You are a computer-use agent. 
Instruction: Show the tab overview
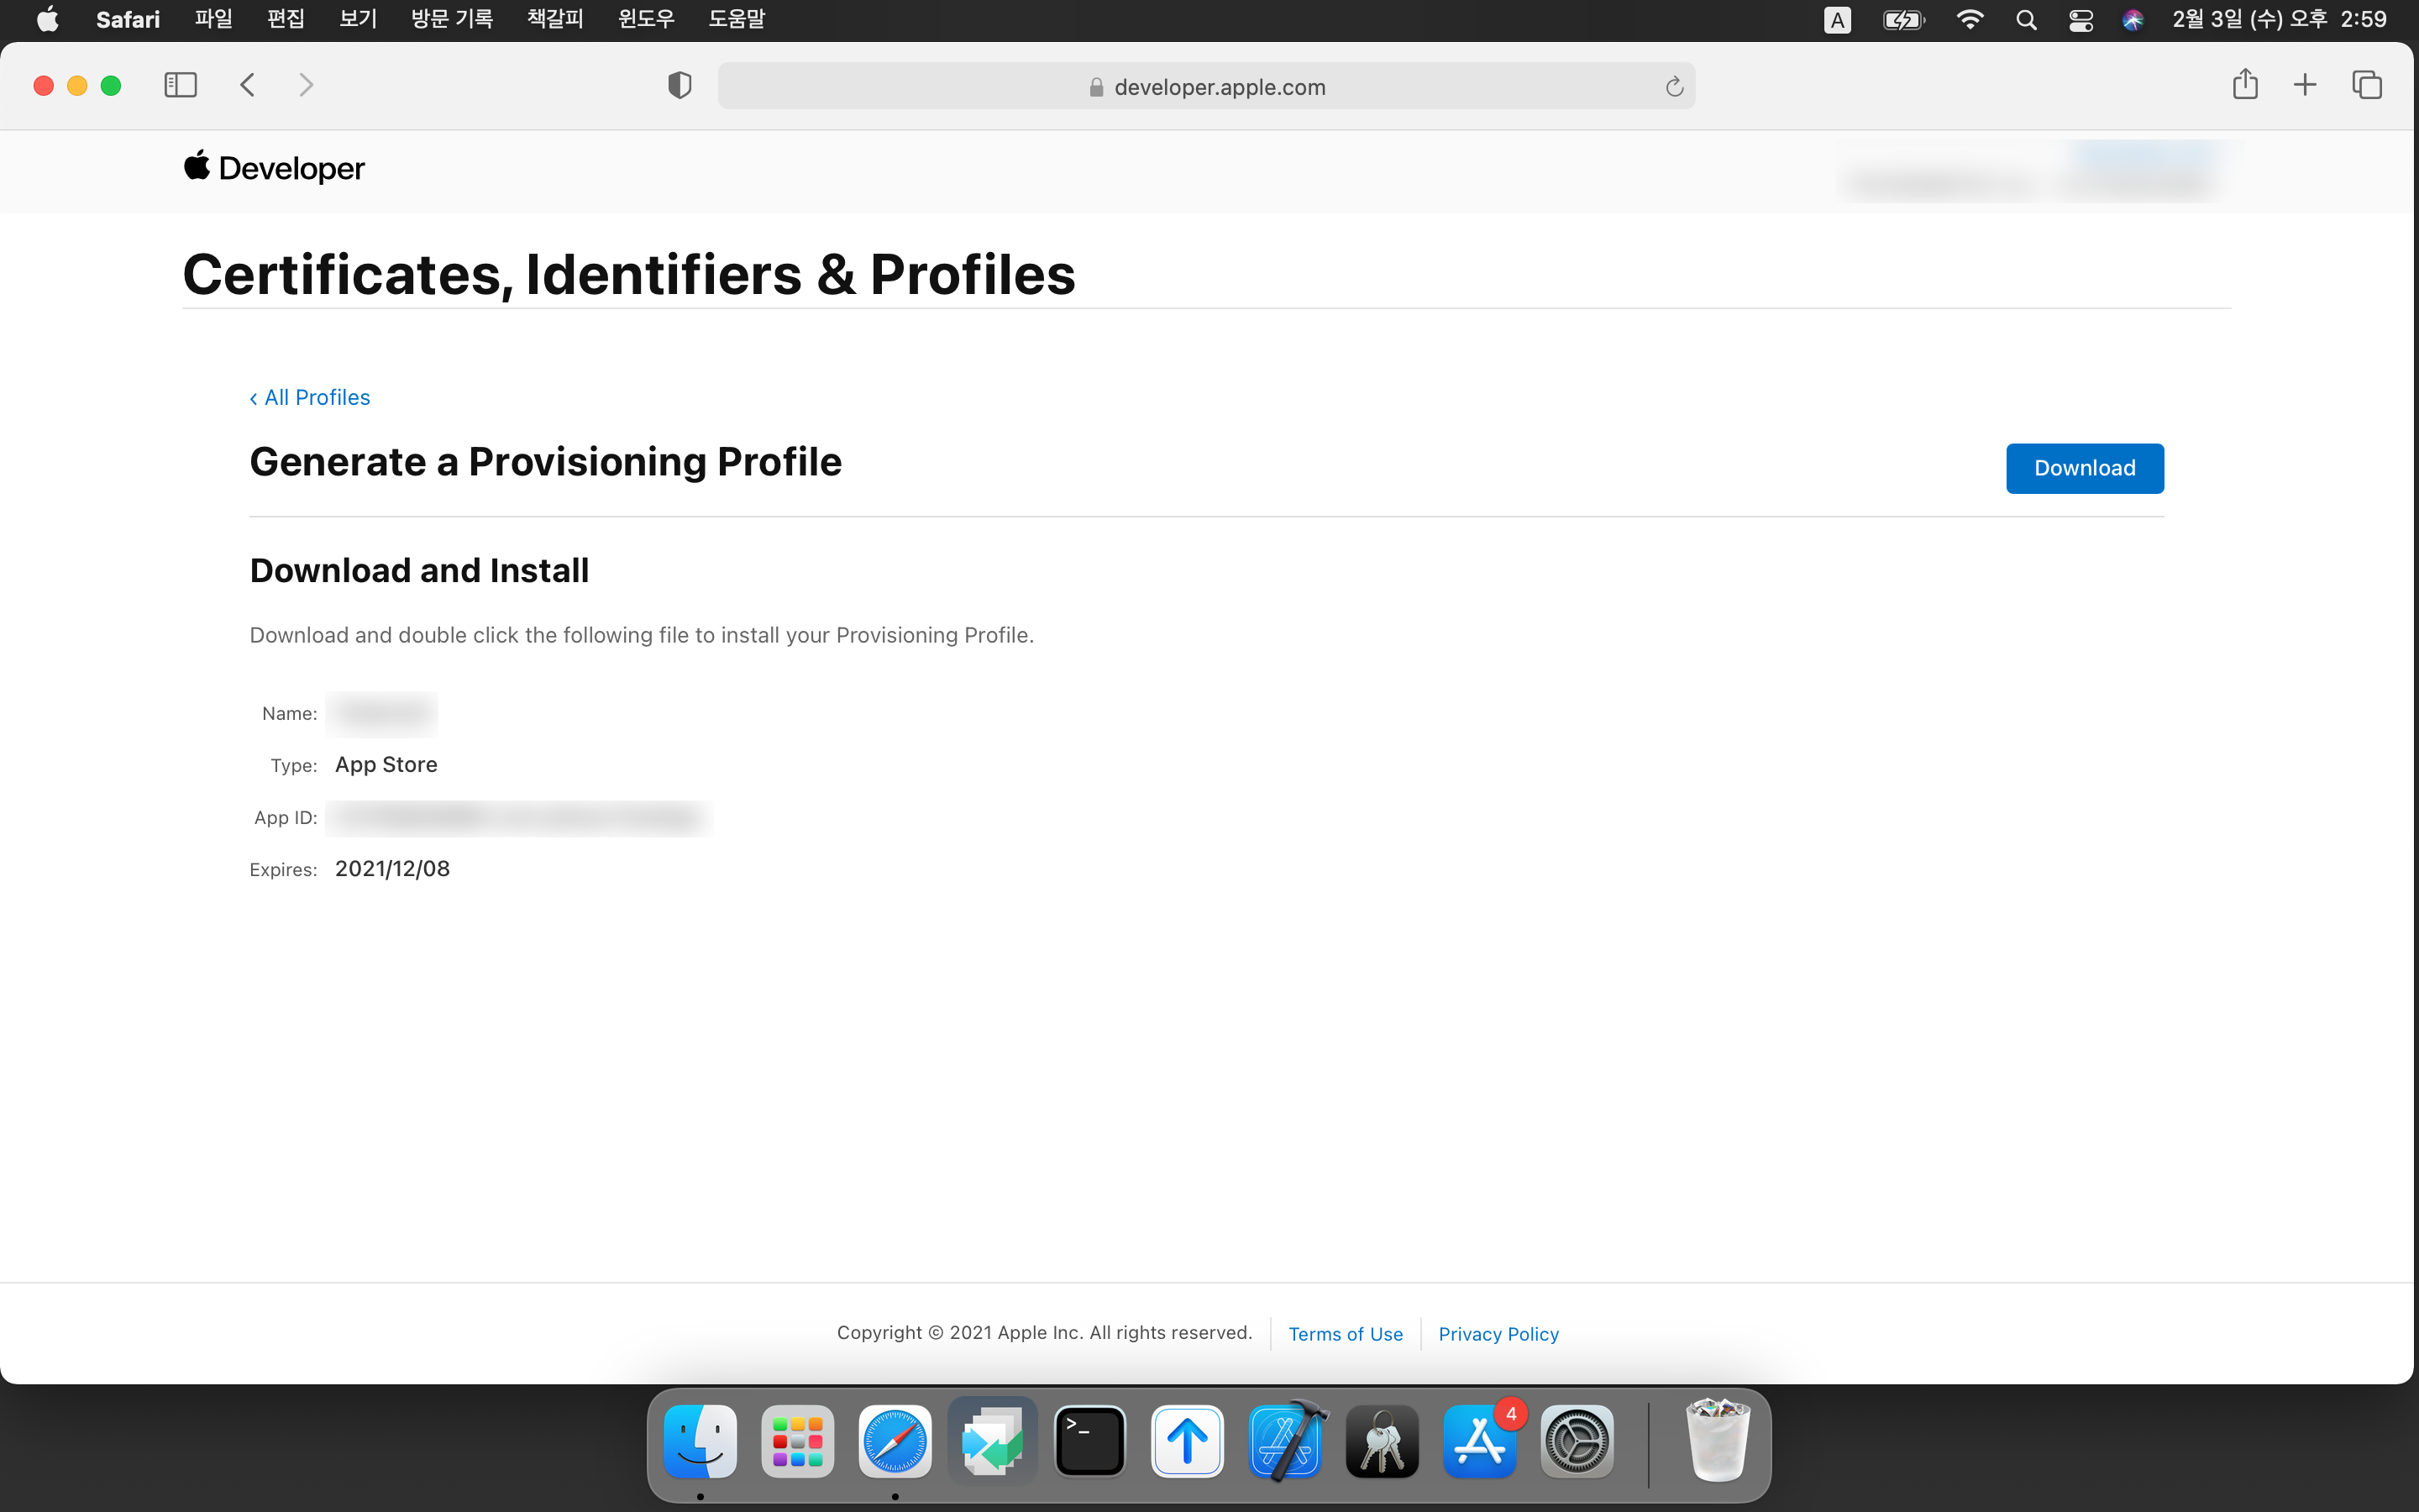(2367, 85)
